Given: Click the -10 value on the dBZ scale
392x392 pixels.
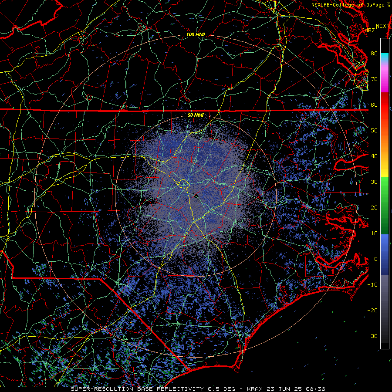Looking at the screenshot, I should (x=372, y=285).
